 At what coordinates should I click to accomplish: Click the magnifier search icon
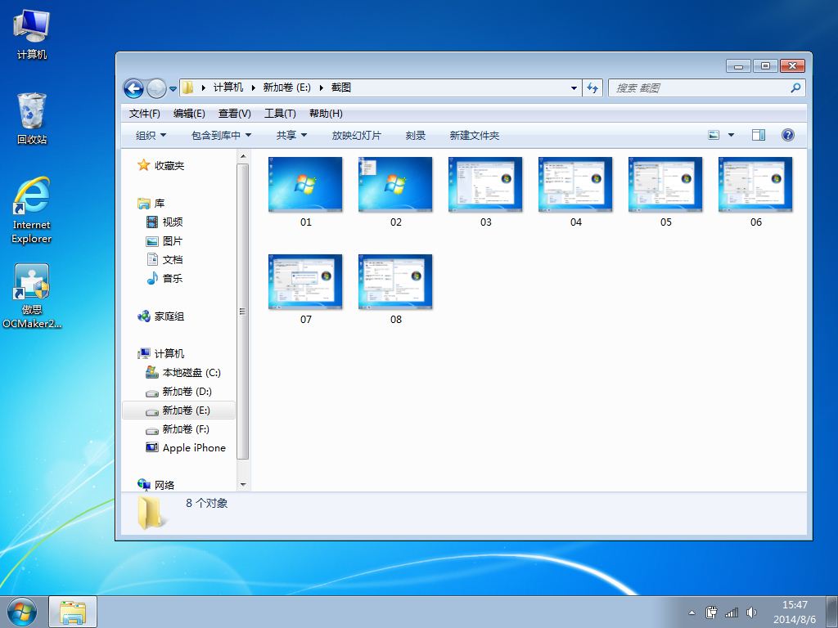(795, 87)
